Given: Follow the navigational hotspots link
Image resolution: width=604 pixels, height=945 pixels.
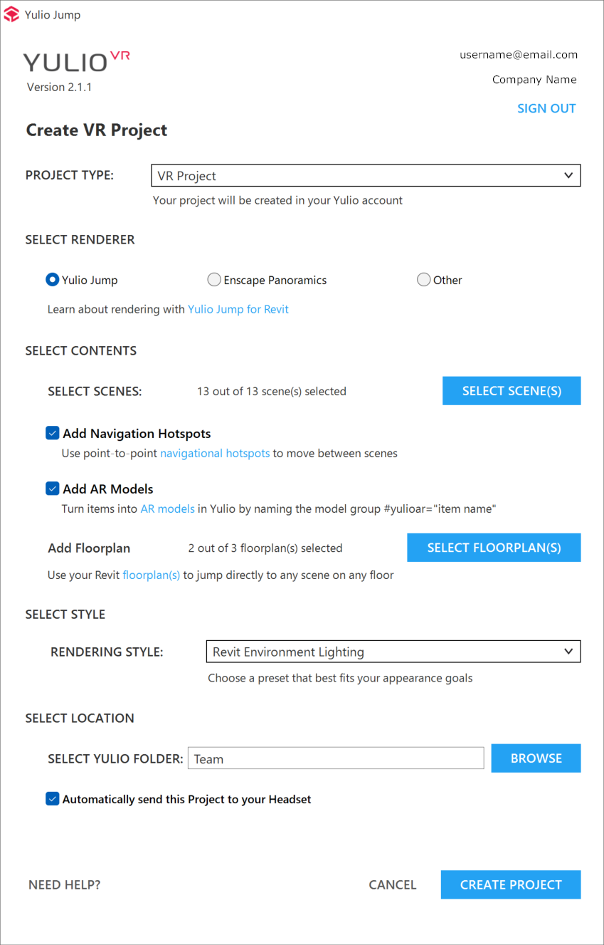Looking at the screenshot, I should 215,453.
